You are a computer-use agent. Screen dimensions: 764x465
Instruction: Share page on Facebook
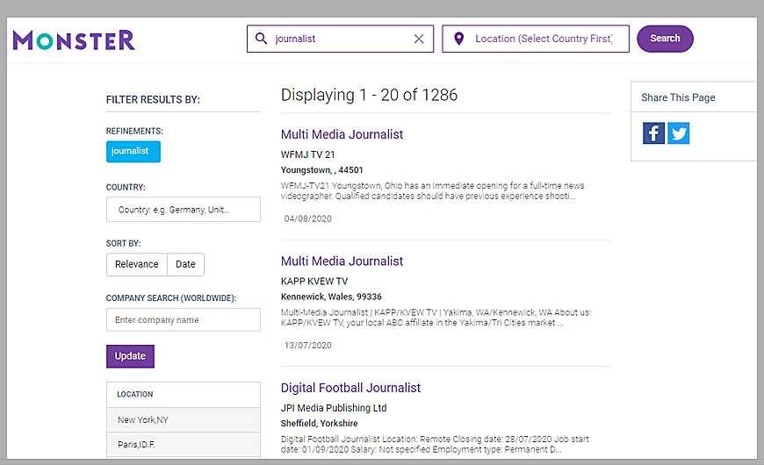pos(653,133)
